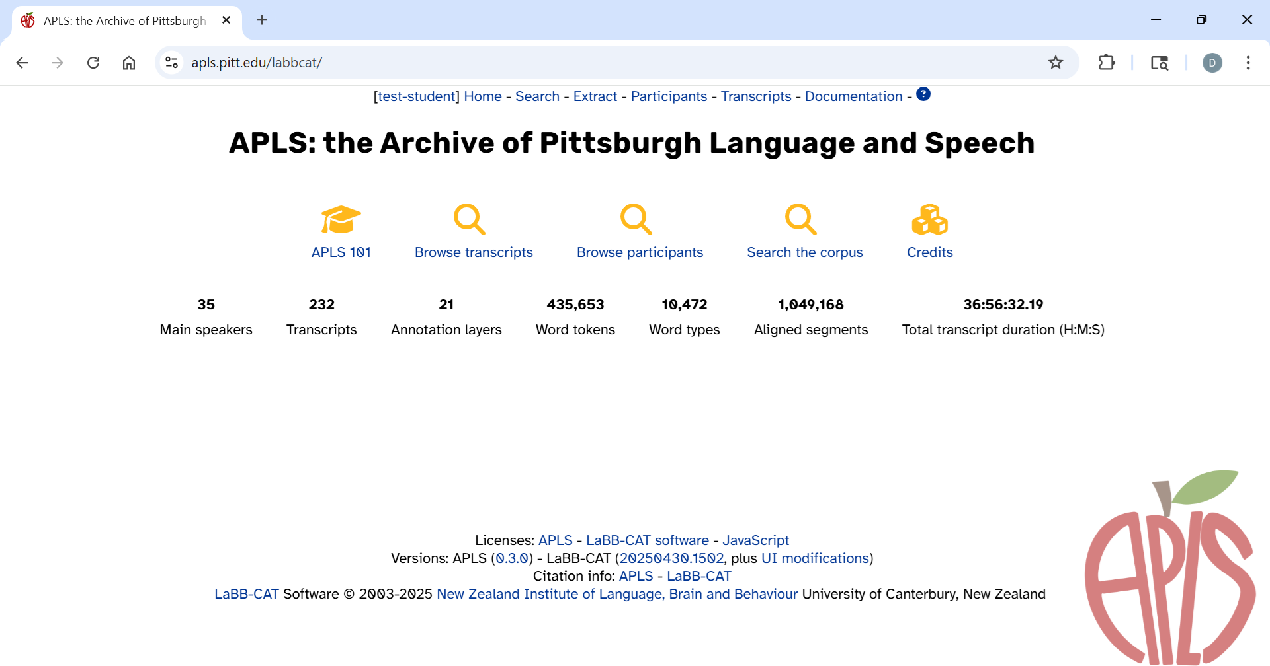Open the browser extensions puzzle icon

[x=1107, y=63]
